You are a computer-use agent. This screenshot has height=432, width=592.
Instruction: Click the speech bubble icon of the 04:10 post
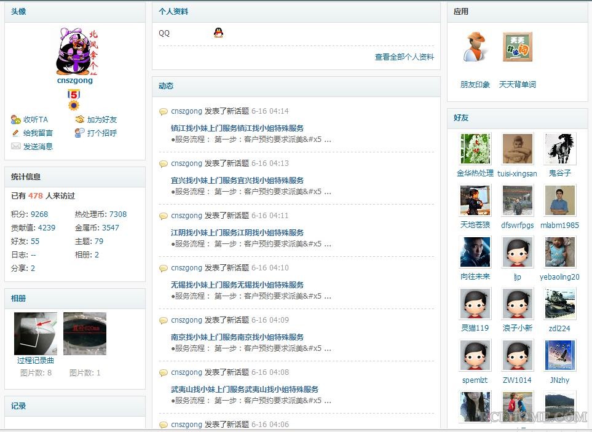tap(164, 269)
